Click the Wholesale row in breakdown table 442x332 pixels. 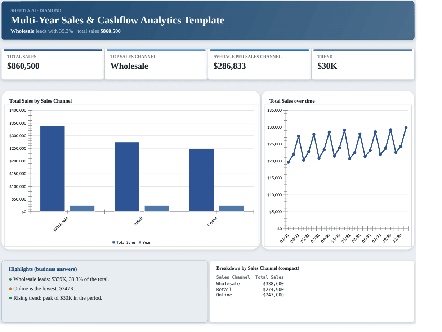[250, 284]
